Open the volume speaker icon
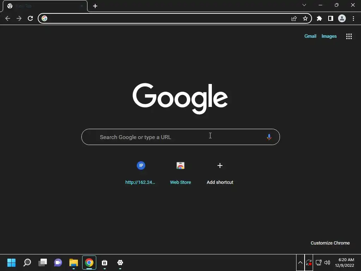This screenshot has height=271, width=361. tap(327, 263)
